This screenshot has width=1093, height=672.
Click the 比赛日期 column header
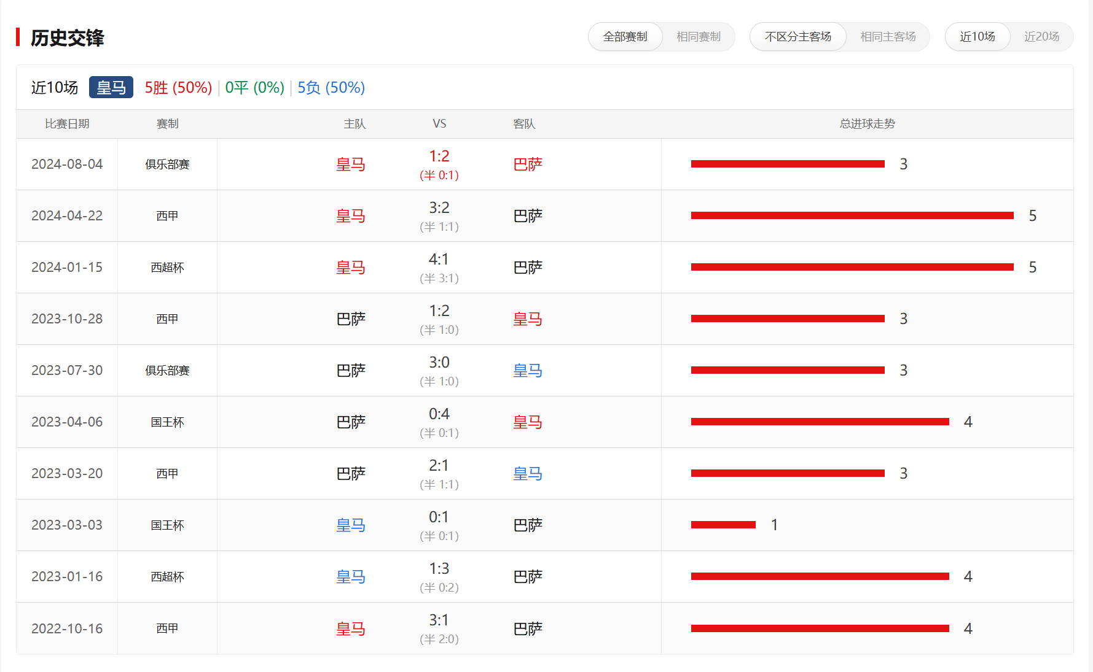tap(67, 124)
